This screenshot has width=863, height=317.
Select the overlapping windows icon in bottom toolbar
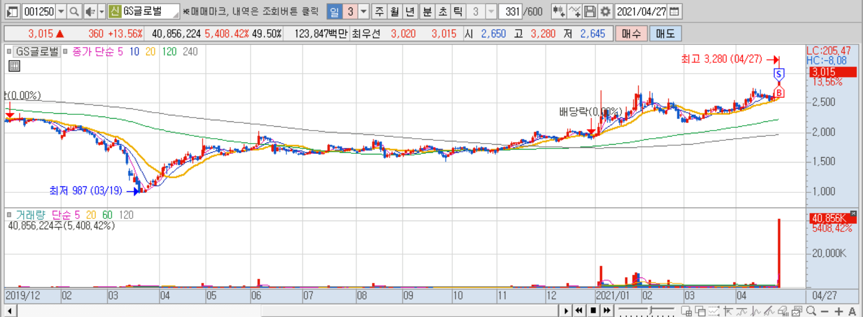point(700,311)
